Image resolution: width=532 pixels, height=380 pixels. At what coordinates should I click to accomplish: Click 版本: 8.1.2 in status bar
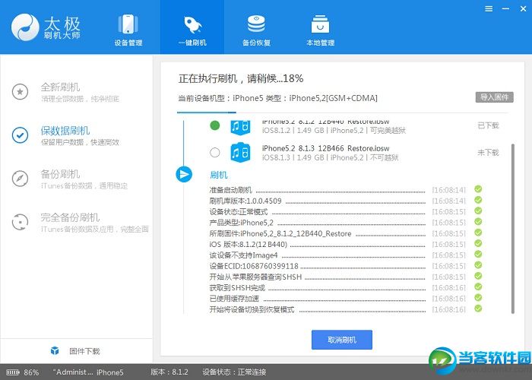point(169,372)
